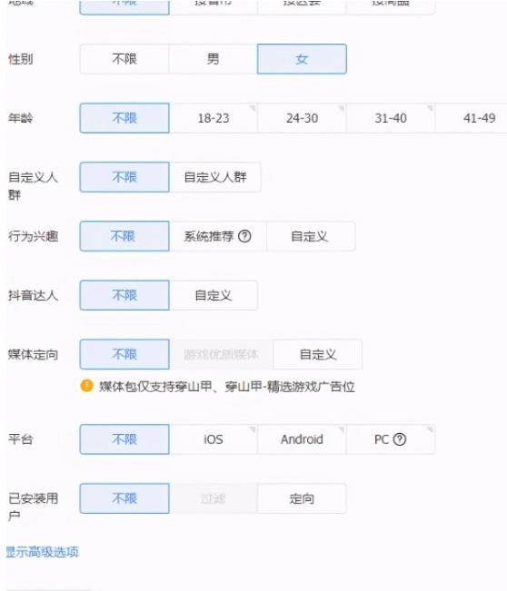Select 女 gender option
The width and height of the screenshot is (507, 591).
[302, 59]
